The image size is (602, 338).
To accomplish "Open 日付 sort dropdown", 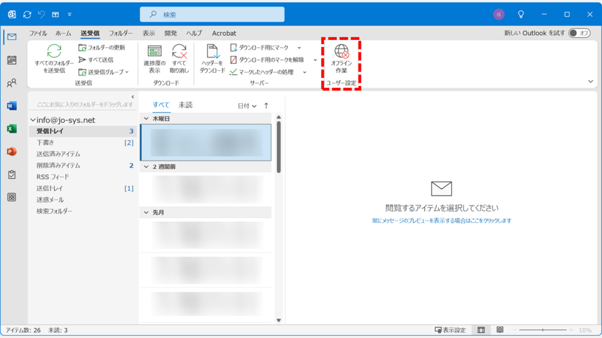I will [x=247, y=106].
